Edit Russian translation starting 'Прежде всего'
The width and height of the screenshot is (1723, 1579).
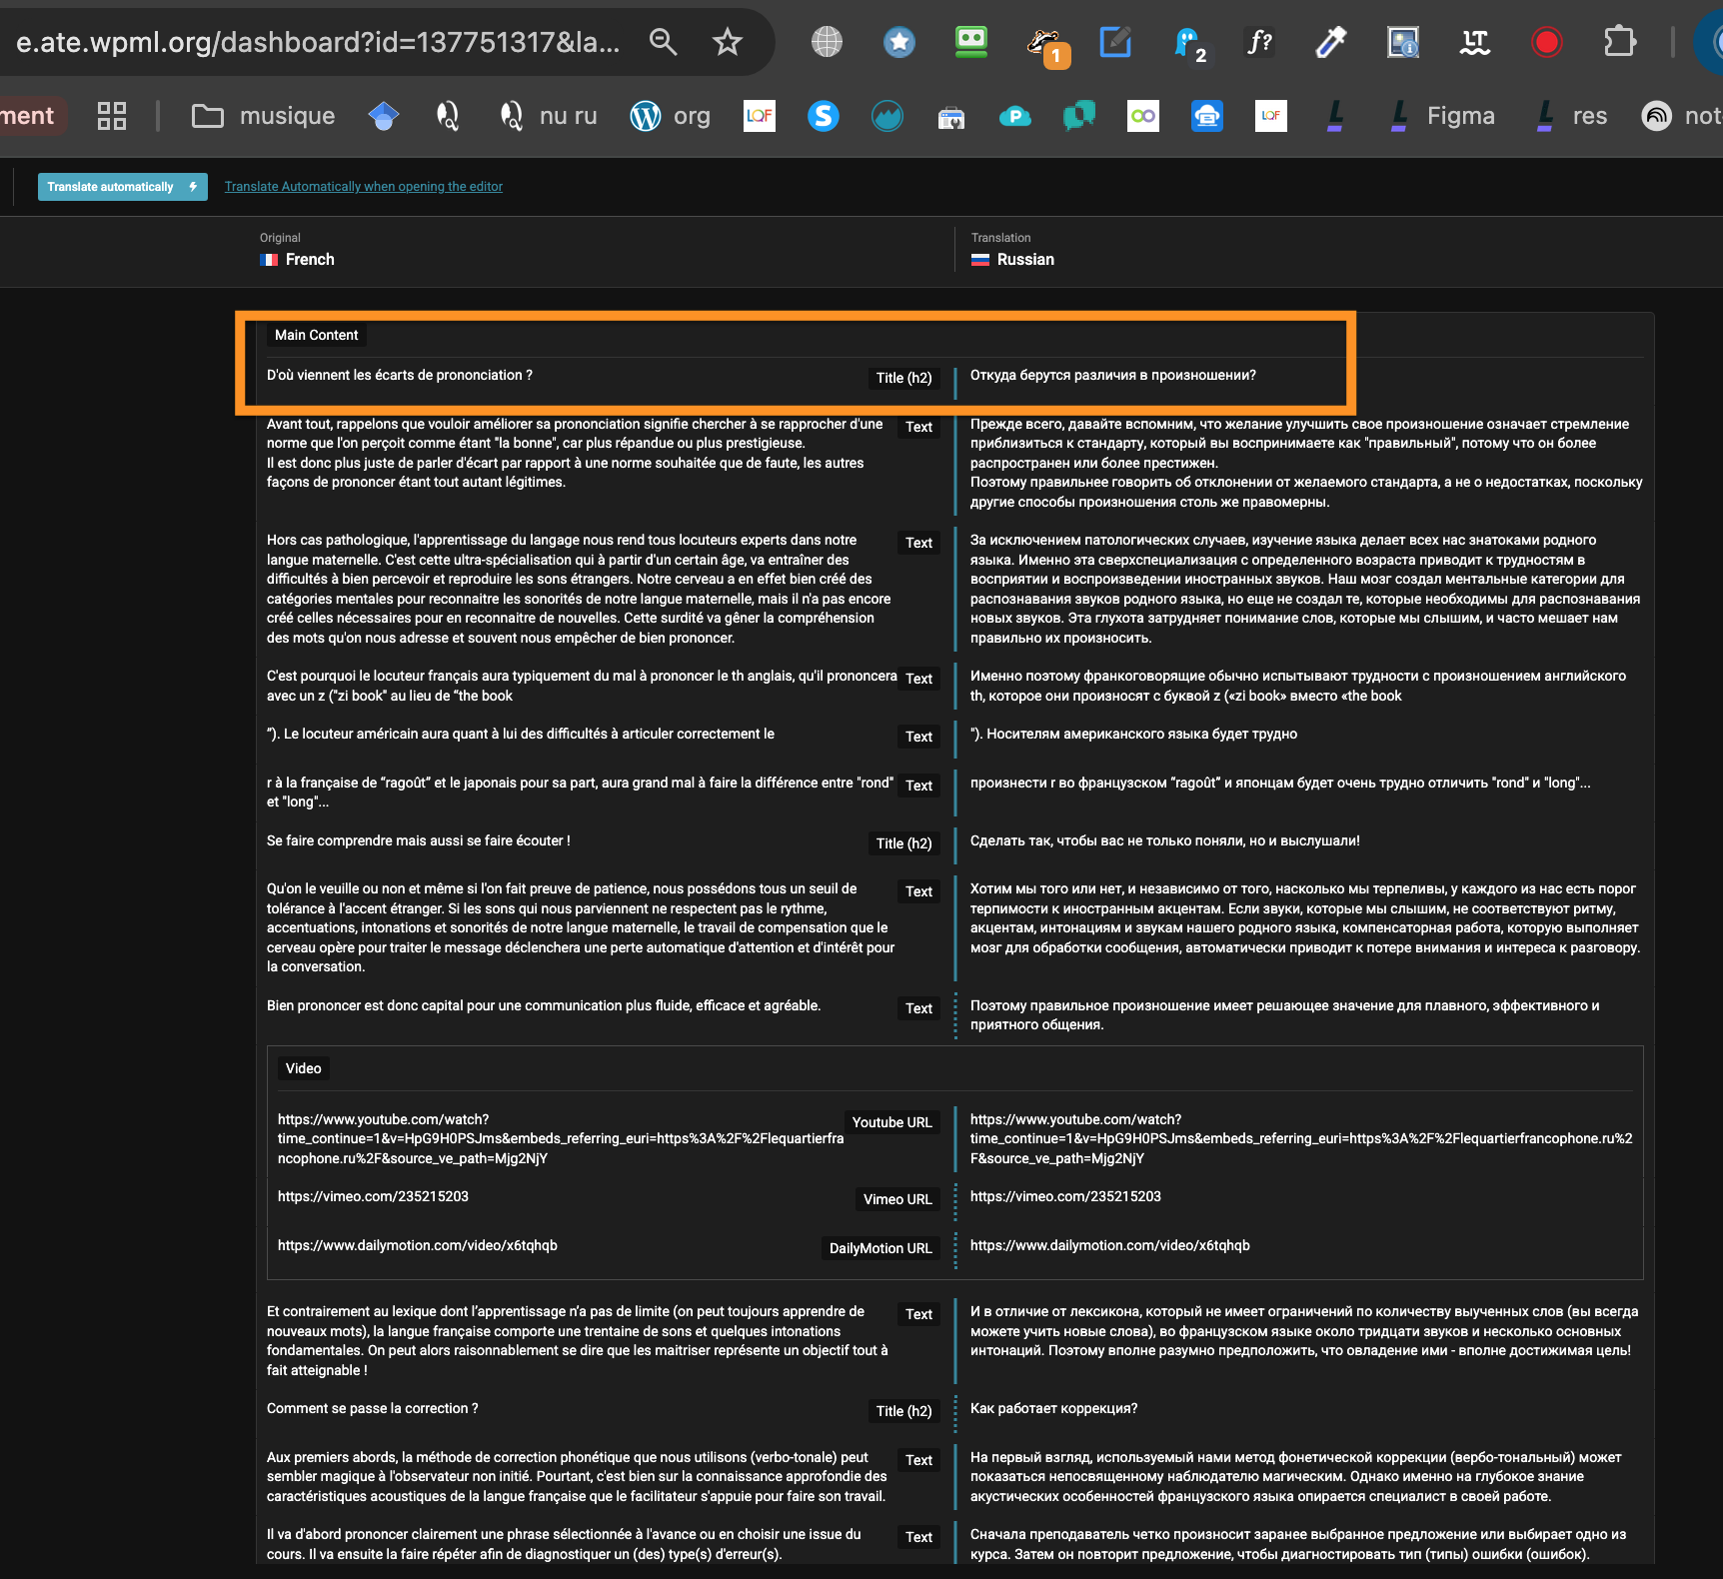point(1304,463)
